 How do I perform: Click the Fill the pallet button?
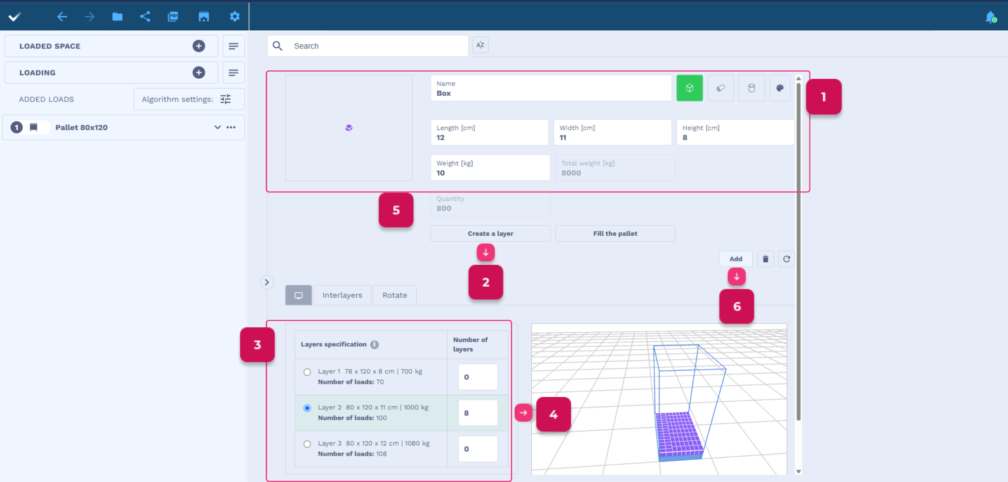point(615,233)
